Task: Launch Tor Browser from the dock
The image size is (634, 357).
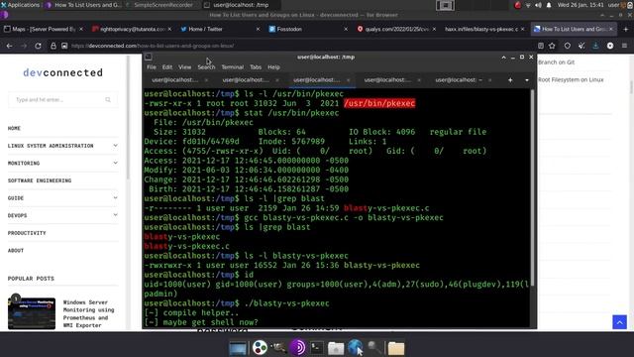Action: click(x=298, y=348)
